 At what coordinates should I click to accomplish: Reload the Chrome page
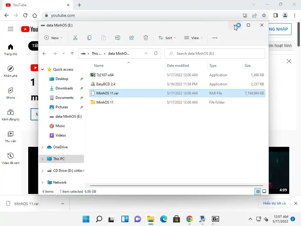[25, 15]
